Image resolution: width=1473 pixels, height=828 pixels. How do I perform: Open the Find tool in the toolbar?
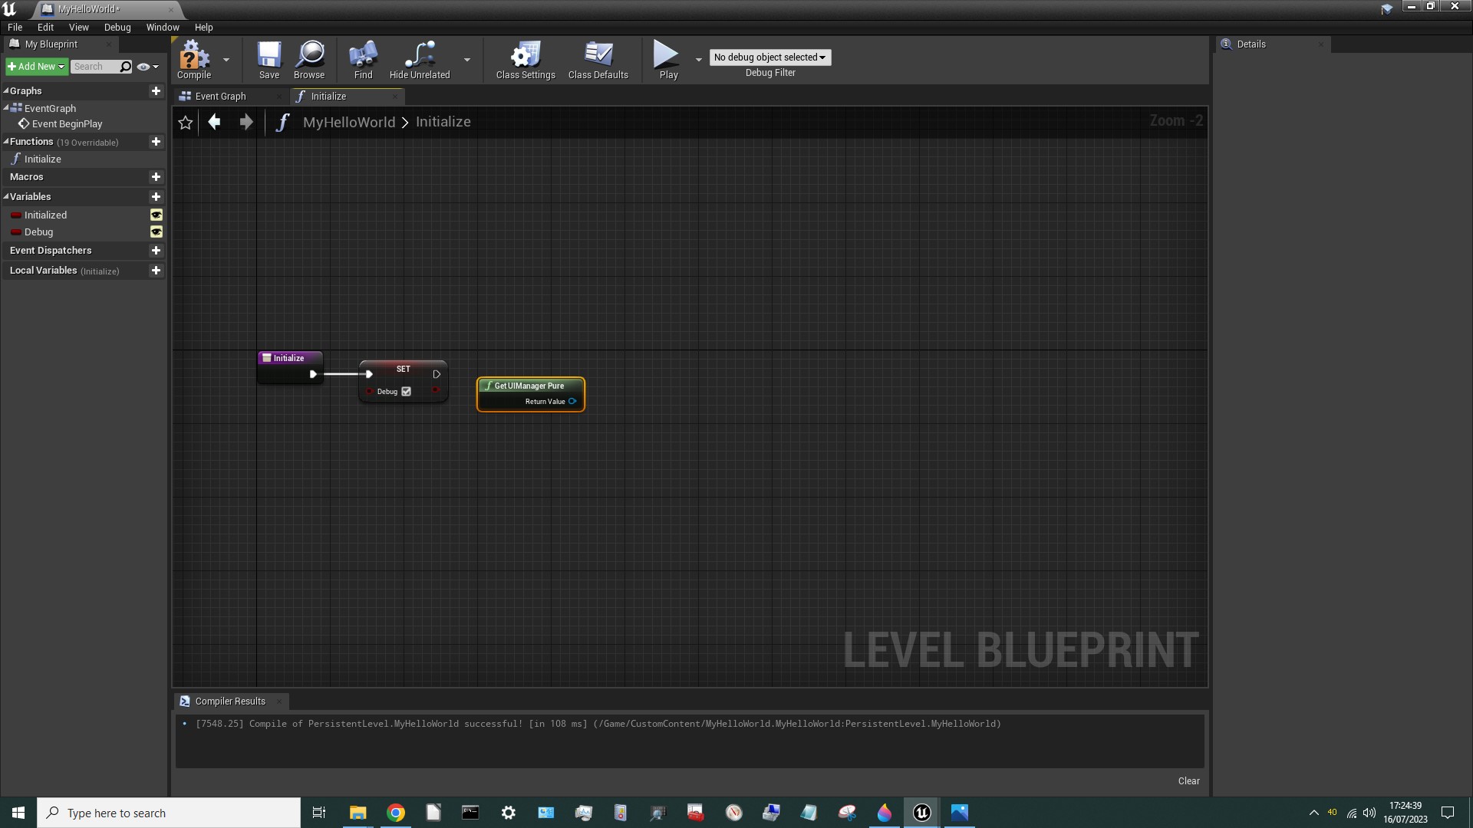pos(363,60)
